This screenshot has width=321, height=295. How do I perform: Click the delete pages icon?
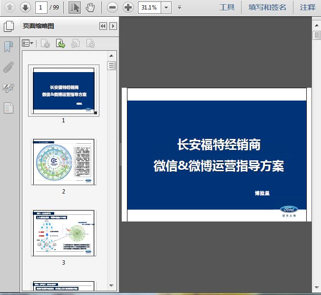pyautogui.click(x=45, y=43)
